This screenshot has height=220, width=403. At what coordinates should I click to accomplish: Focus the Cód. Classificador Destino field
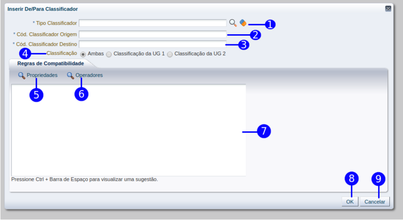coord(153,44)
